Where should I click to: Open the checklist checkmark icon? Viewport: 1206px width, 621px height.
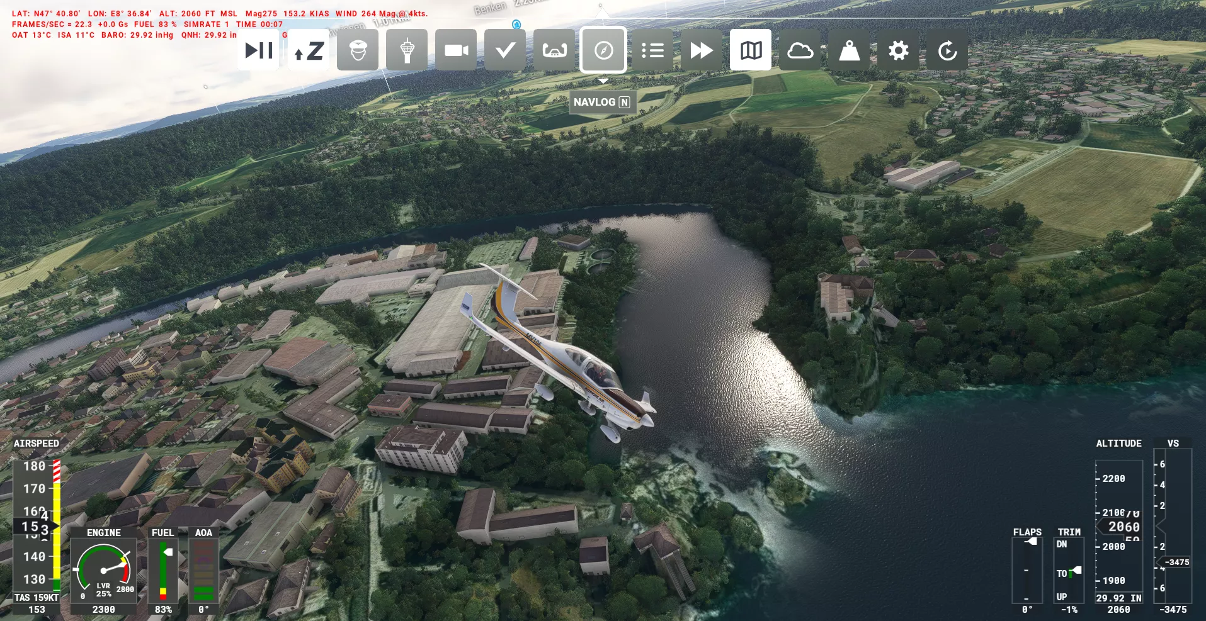(505, 50)
